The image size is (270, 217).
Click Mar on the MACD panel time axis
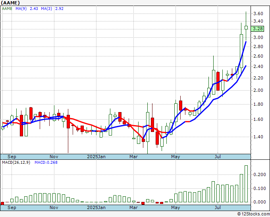pos(134,207)
